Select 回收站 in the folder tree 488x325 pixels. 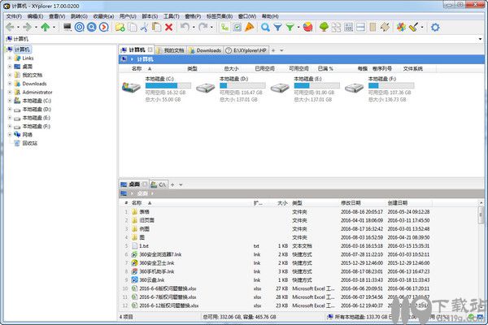[x=29, y=143]
